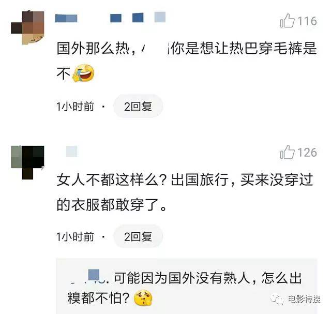Open the second commenter's dark avatar
The width and height of the screenshot is (331, 314).
coord(27,162)
